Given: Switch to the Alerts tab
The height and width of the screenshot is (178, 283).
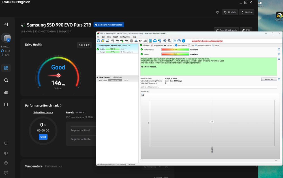Looking at the screenshot, I should pos(215,45).
